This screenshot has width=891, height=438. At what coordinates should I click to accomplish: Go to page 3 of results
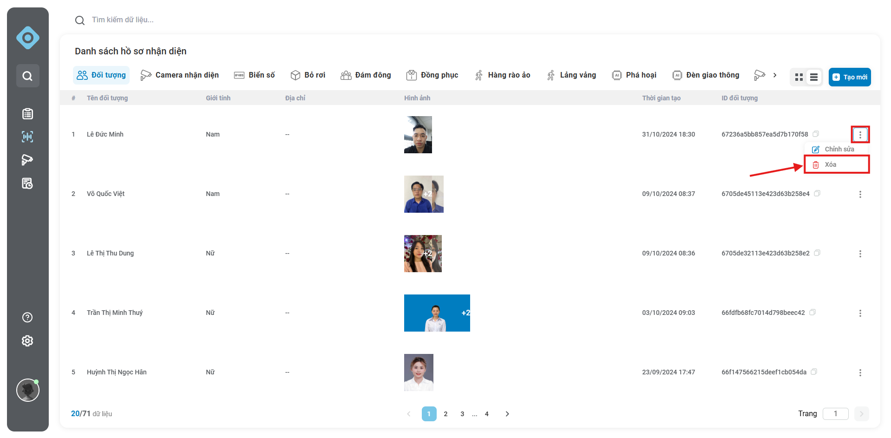click(x=462, y=414)
